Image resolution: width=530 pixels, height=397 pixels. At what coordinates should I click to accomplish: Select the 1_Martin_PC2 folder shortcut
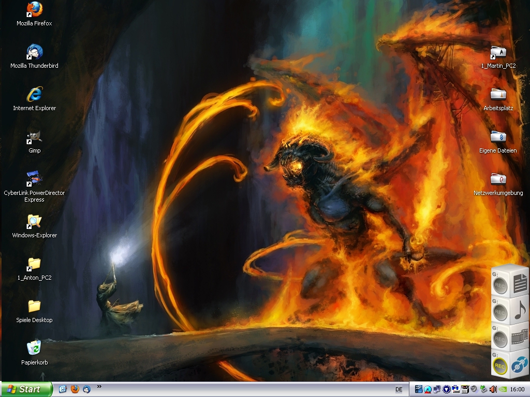coord(498,52)
